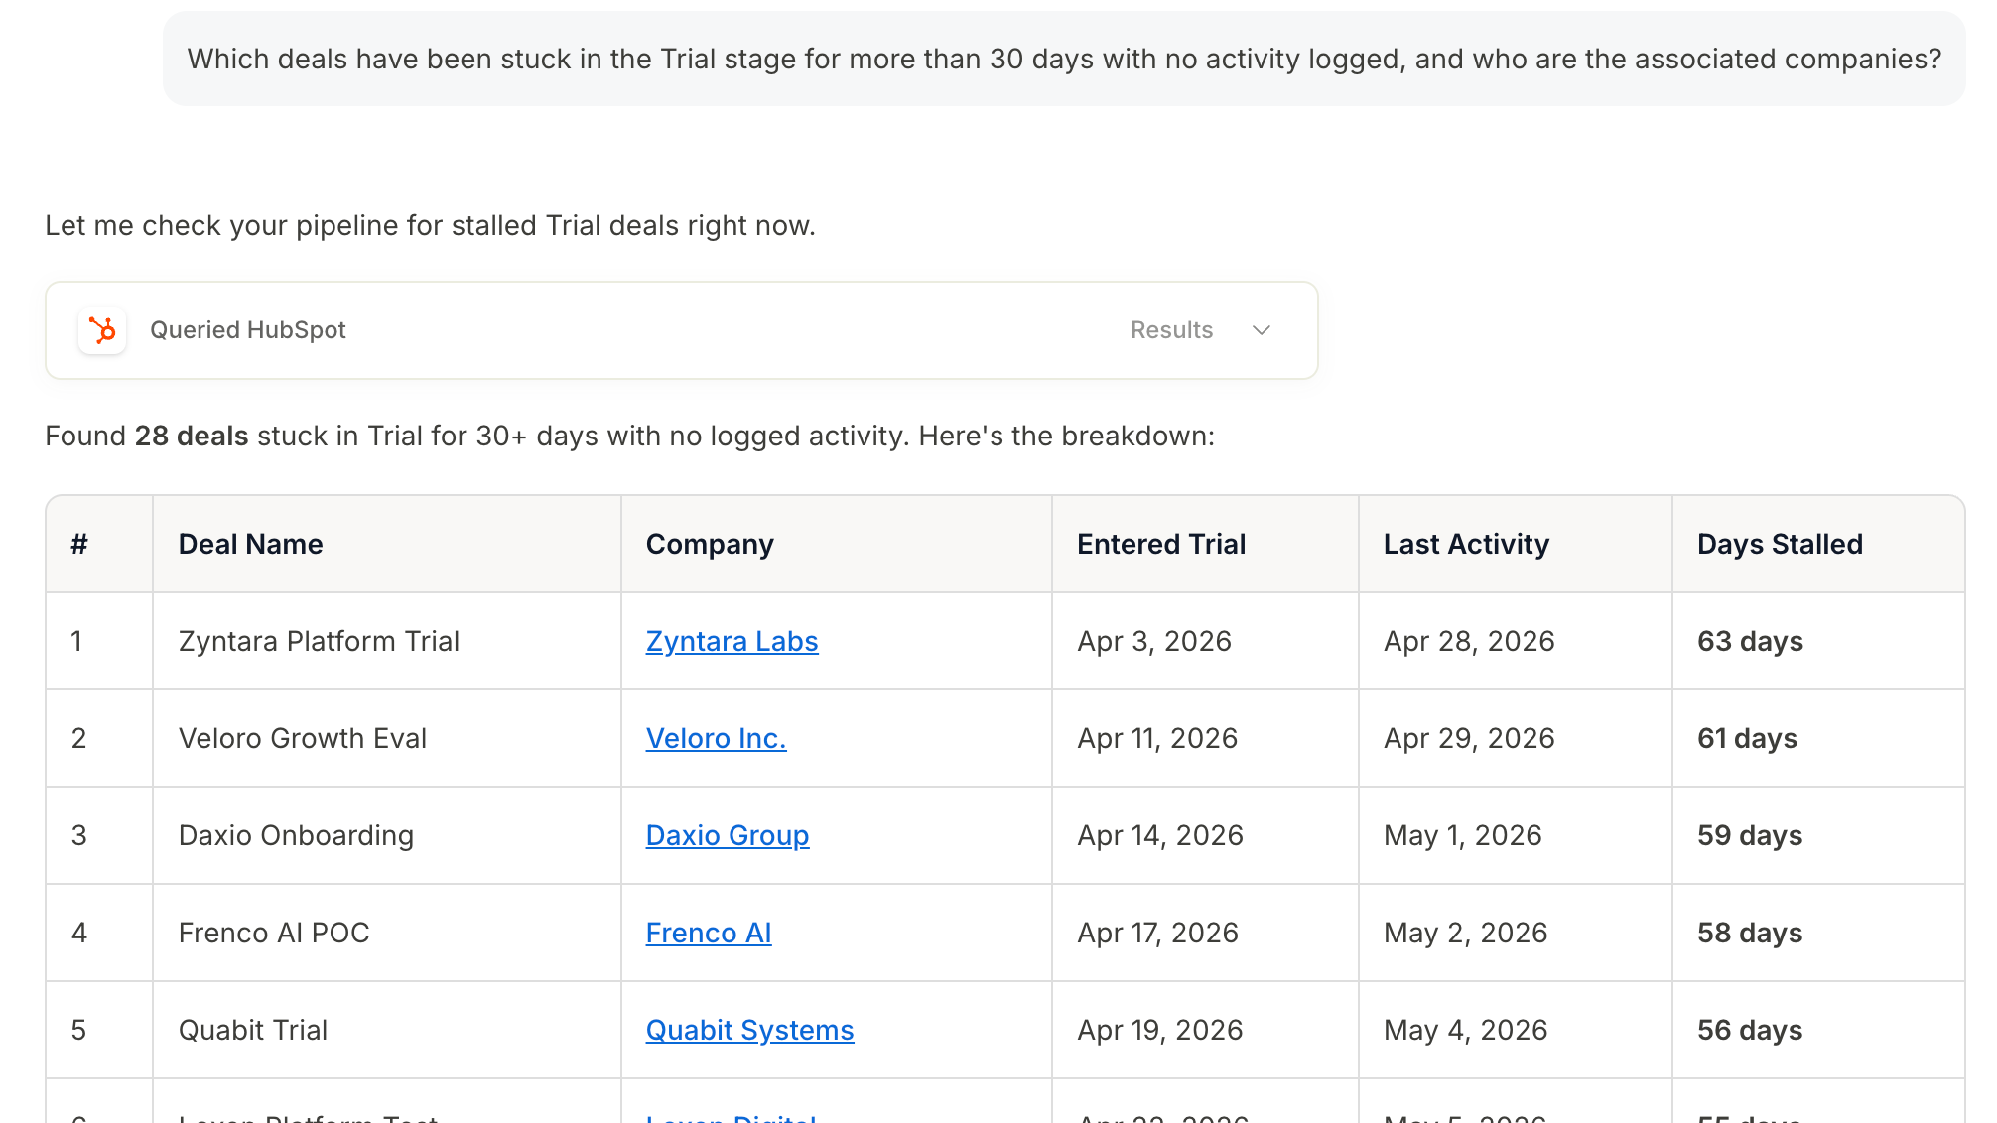Click the Apr 14, 2026 entered date
The image size is (1997, 1123).
(1160, 836)
